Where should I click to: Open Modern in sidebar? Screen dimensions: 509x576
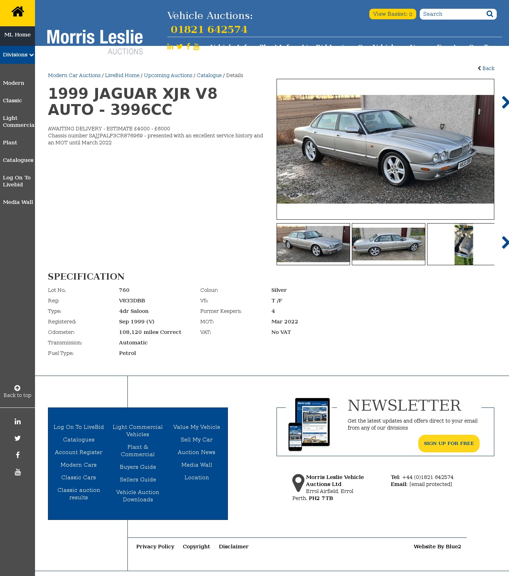click(14, 83)
